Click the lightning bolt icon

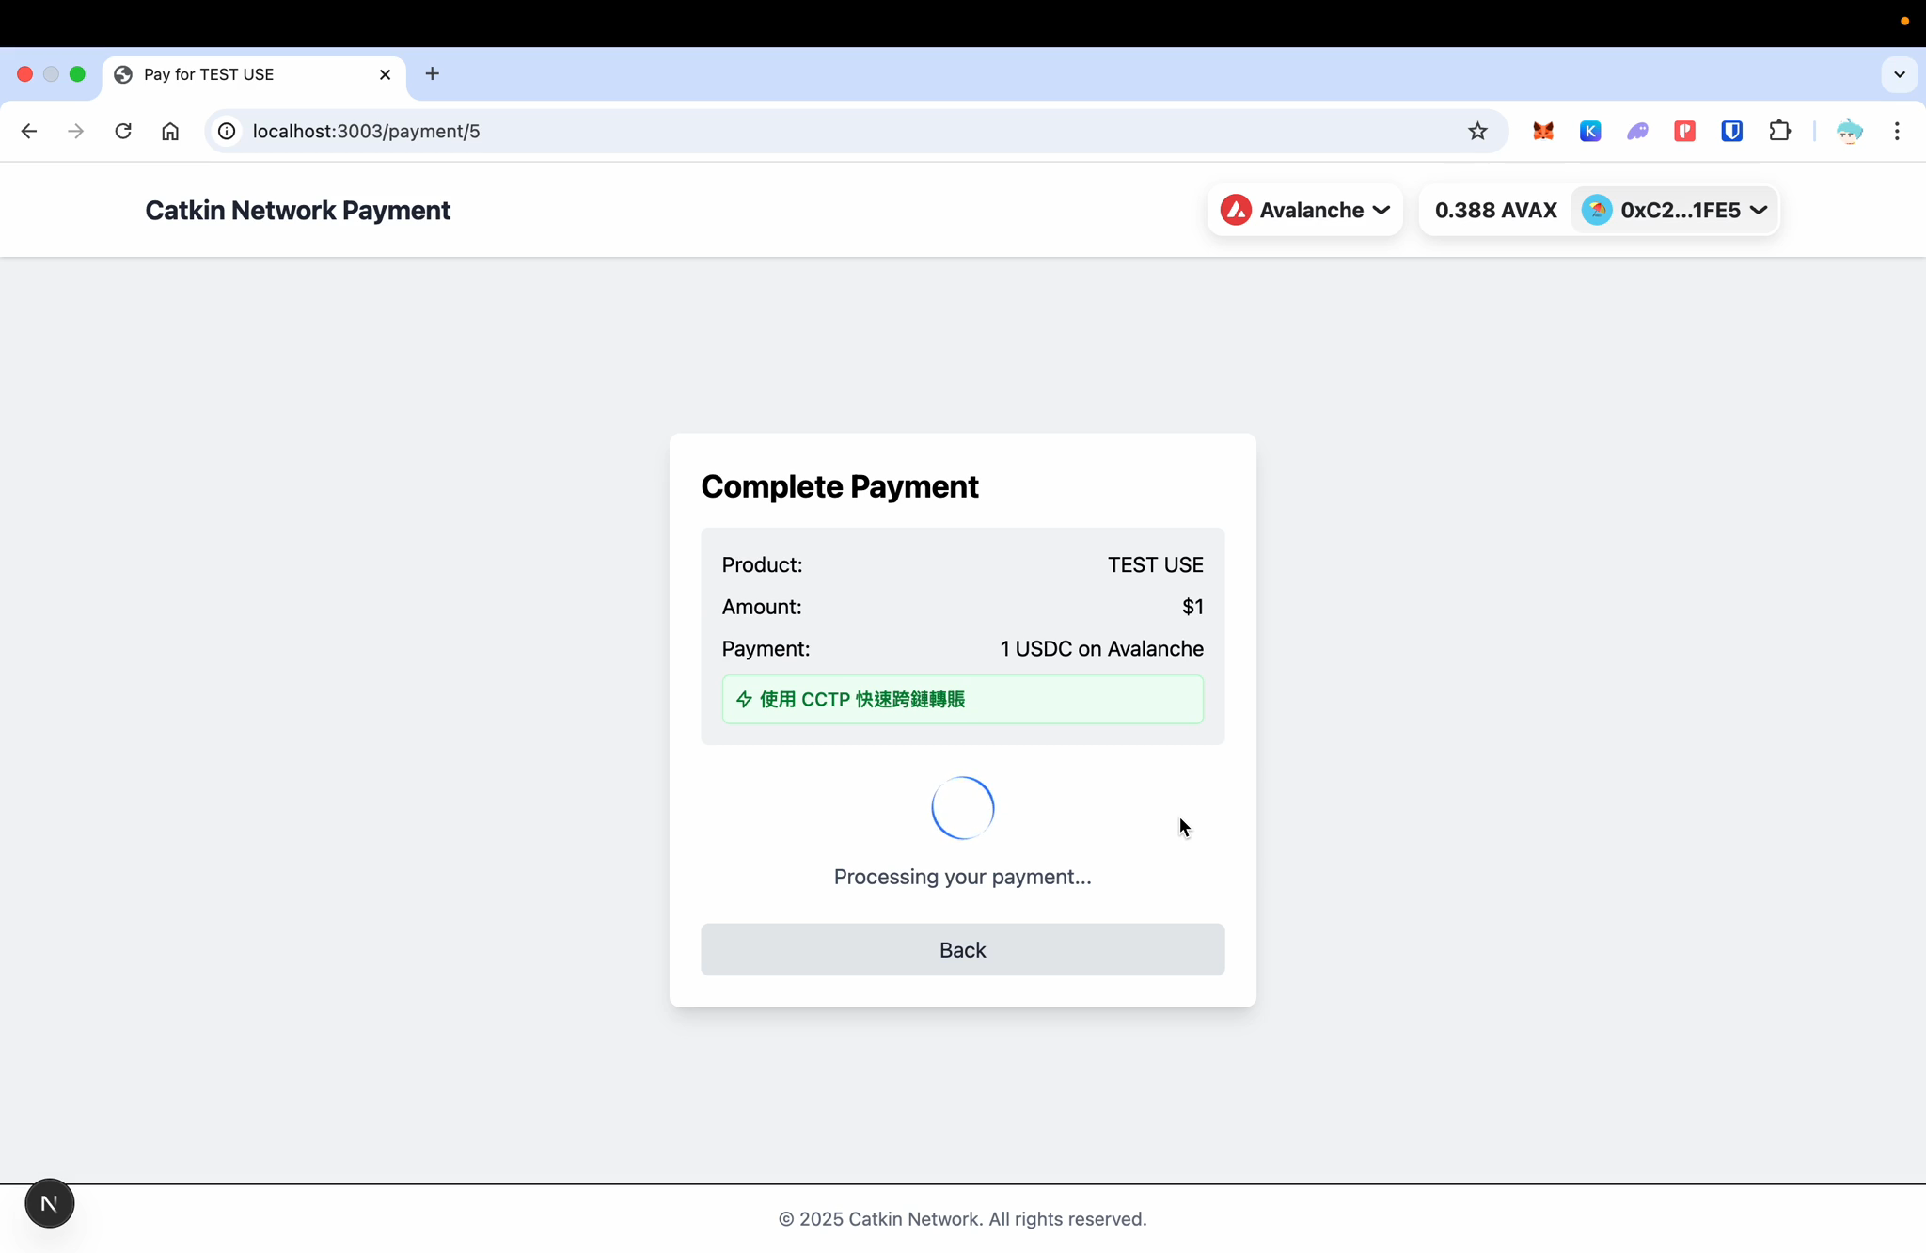click(744, 699)
